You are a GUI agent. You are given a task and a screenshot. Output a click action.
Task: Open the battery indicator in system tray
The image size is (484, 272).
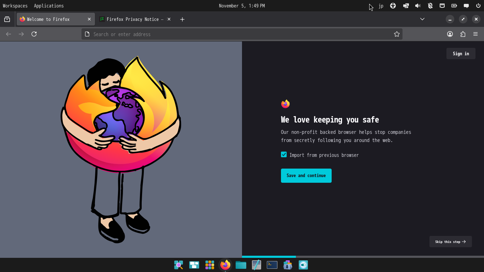(x=454, y=6)
